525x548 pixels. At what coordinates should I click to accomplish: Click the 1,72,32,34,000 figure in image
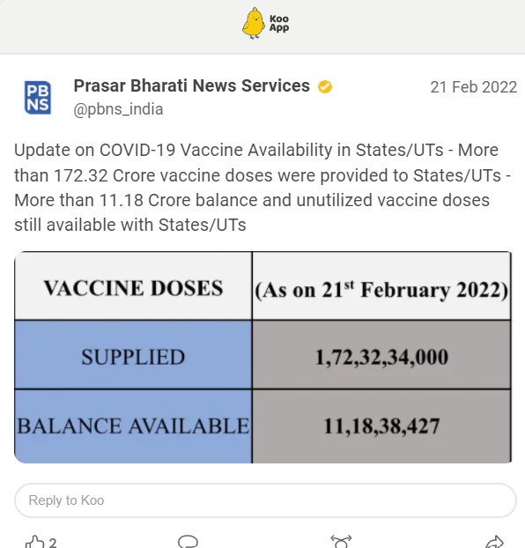[381, 357]
